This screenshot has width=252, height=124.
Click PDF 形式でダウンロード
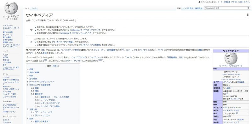[11, 108]
